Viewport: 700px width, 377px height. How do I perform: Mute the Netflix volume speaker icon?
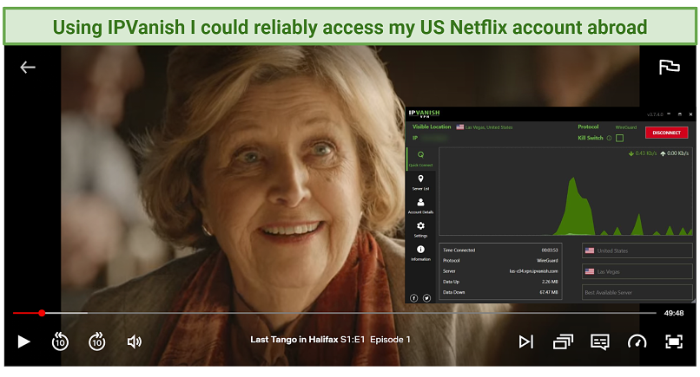point(135,341)
